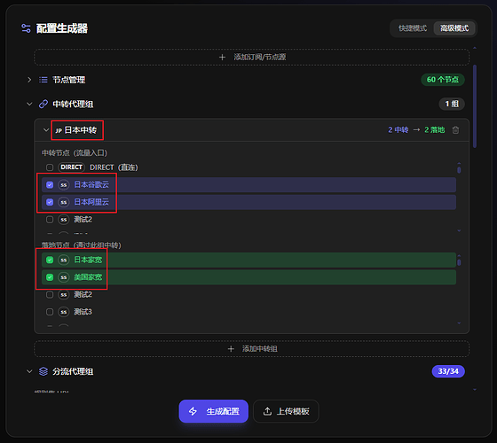The width and height of the screenshot is (497, 443).
Task: Click 生成配置 button
Action: point(213,411)
